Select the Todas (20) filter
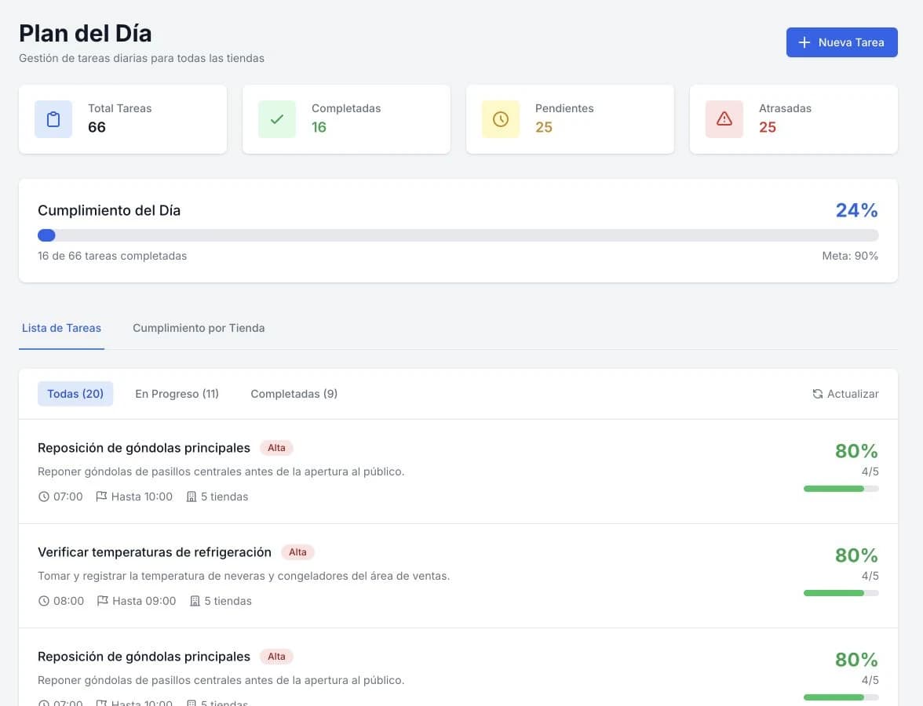This screenshot has height=706, width=923. [x=75, y=394]
